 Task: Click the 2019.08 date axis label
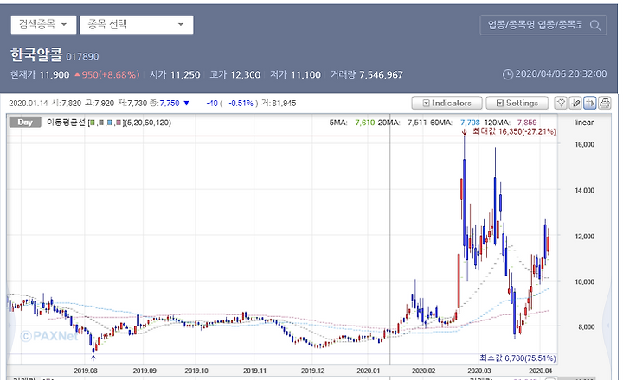pos(86,370)
